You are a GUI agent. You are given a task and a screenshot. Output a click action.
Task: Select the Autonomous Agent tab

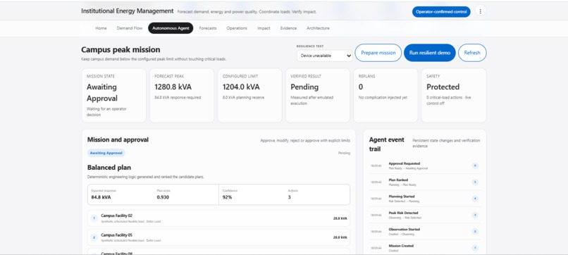click(171, 28)
